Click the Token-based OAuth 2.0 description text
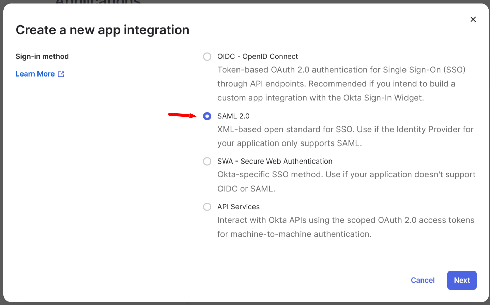 click(341, 84)
